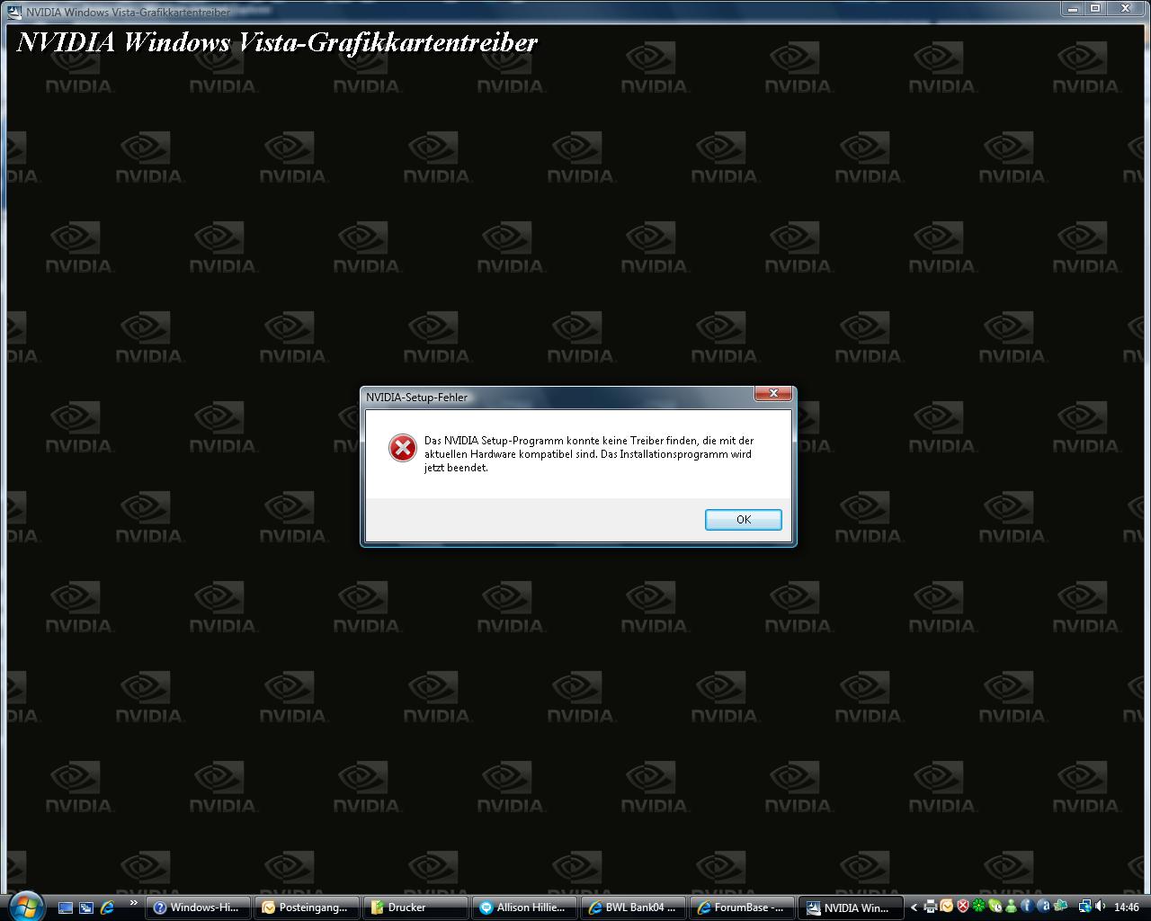The width and height of the screenshot is (1151, 921).
Task: Expand the quick launch overflow chevron
Action: pyautogui.click(x=134, y=903)
